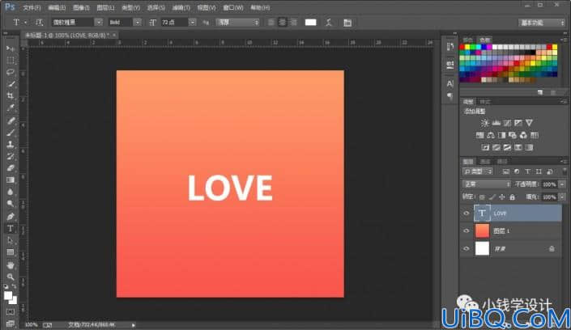Add a Brightness/Contrast adjustment
The height and width of the screenshot is (330, 571).
484,123
